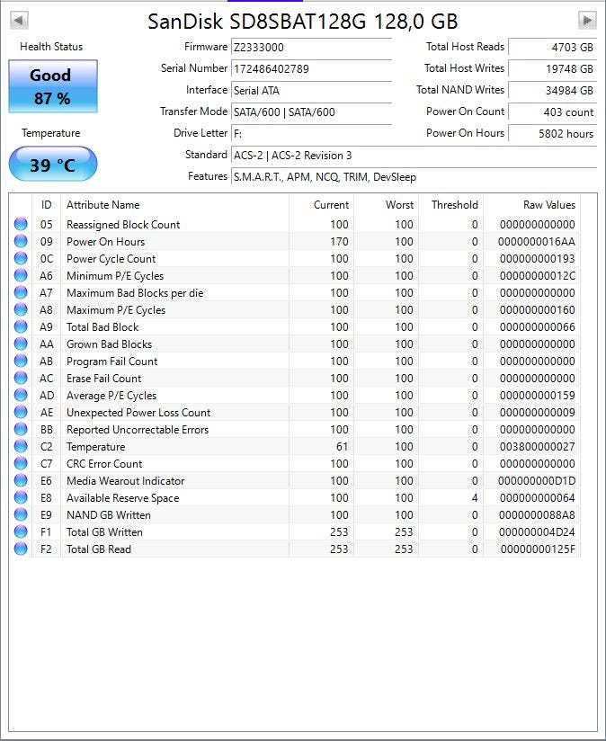Image resolution: width=606 pixels, height=741 pixels.
Task: Click the status orb for Average P/E Cycles
Action: pyautogui.click(x=21, y=395)
